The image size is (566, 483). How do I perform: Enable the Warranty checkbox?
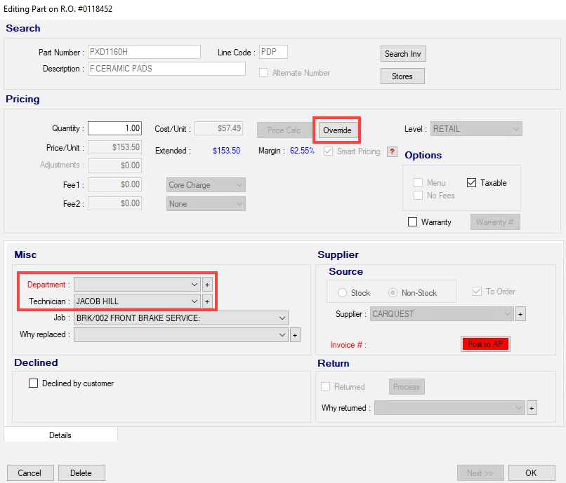coord(412,222)
